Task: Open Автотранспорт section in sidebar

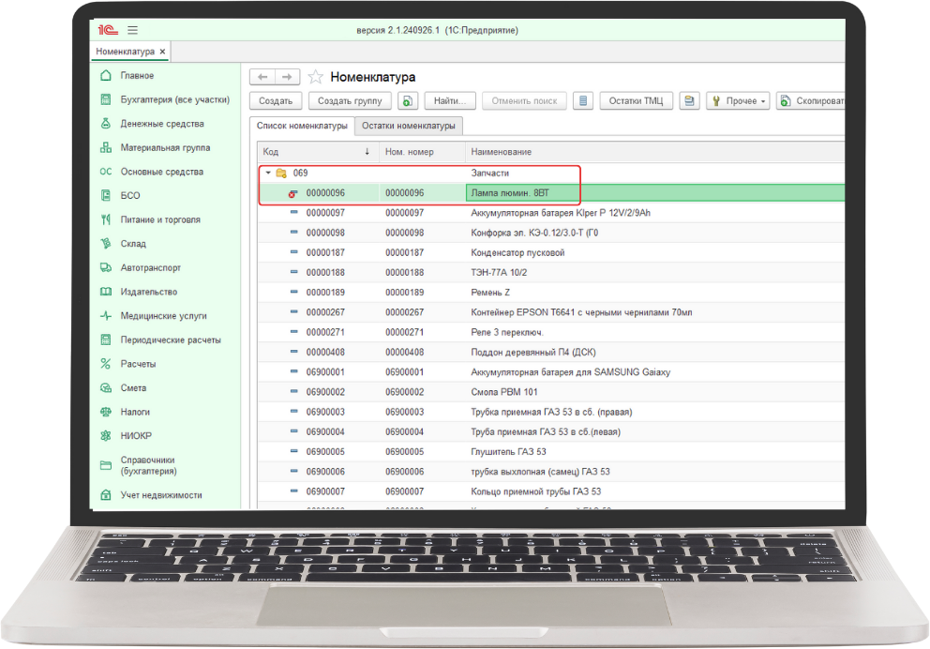Action: pos(150,268)
